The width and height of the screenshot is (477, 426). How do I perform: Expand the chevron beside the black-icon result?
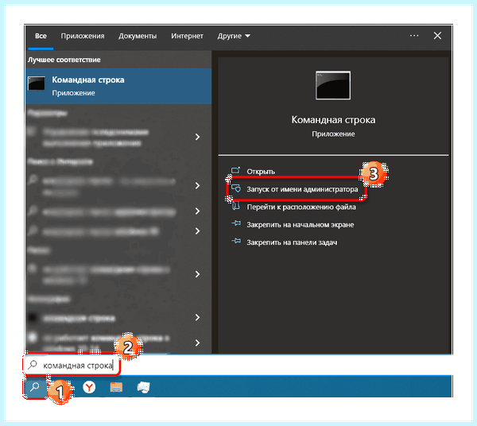tap(198, 317)
